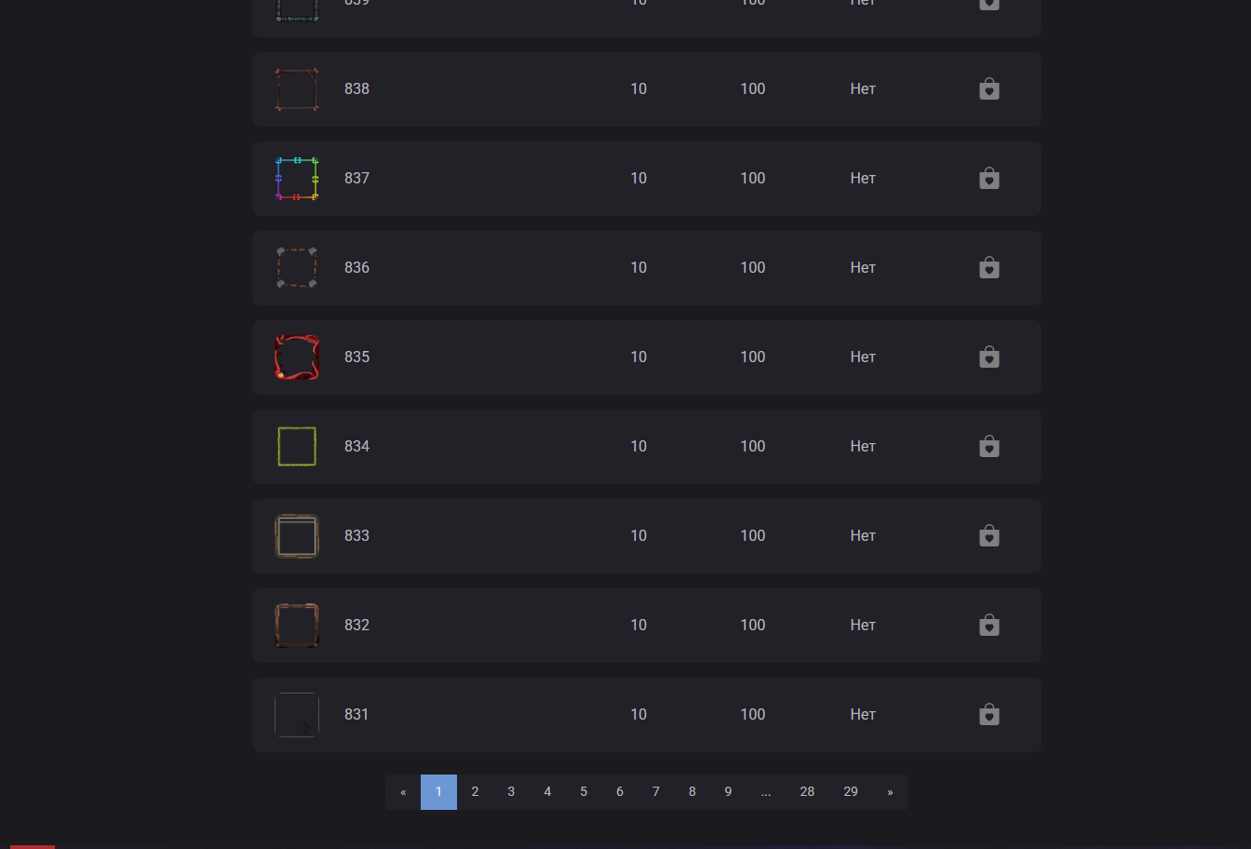
Task: Click the 836 item label
Action: point(356,268)
